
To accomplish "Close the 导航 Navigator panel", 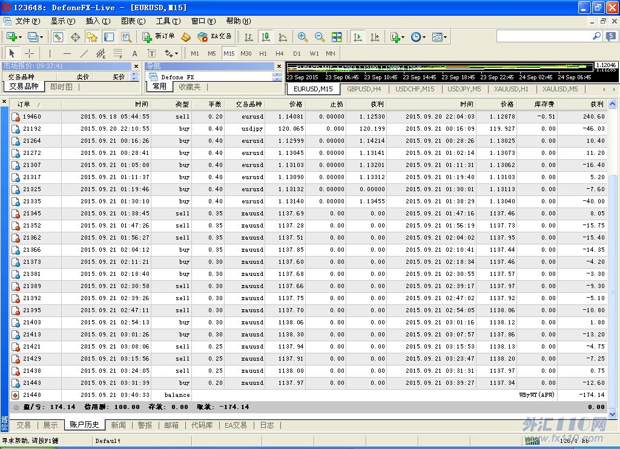I will click(279, 66).
